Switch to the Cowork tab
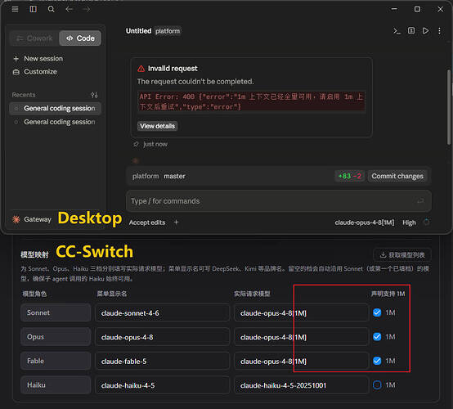Viewport: 453px width, 409px height. click(34, 38)
